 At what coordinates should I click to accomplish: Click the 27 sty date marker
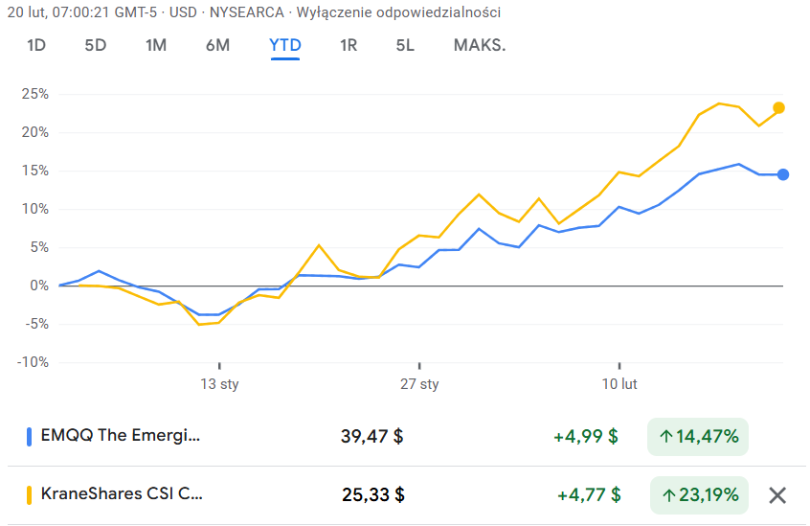click(419, 384)
